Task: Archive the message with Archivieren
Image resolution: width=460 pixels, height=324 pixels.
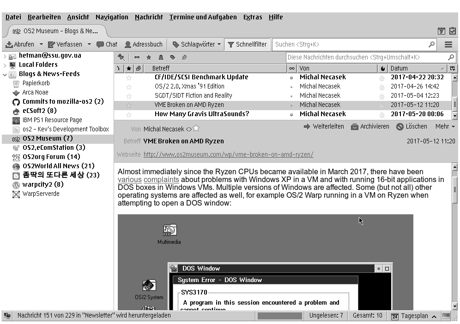Action: pyautogui.click(x=370, y=126)
